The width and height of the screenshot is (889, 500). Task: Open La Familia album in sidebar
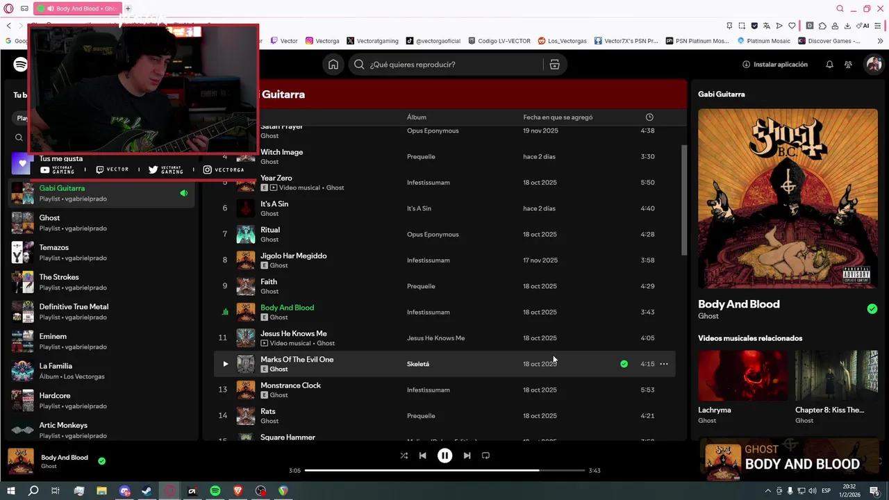tap(101, 371)
